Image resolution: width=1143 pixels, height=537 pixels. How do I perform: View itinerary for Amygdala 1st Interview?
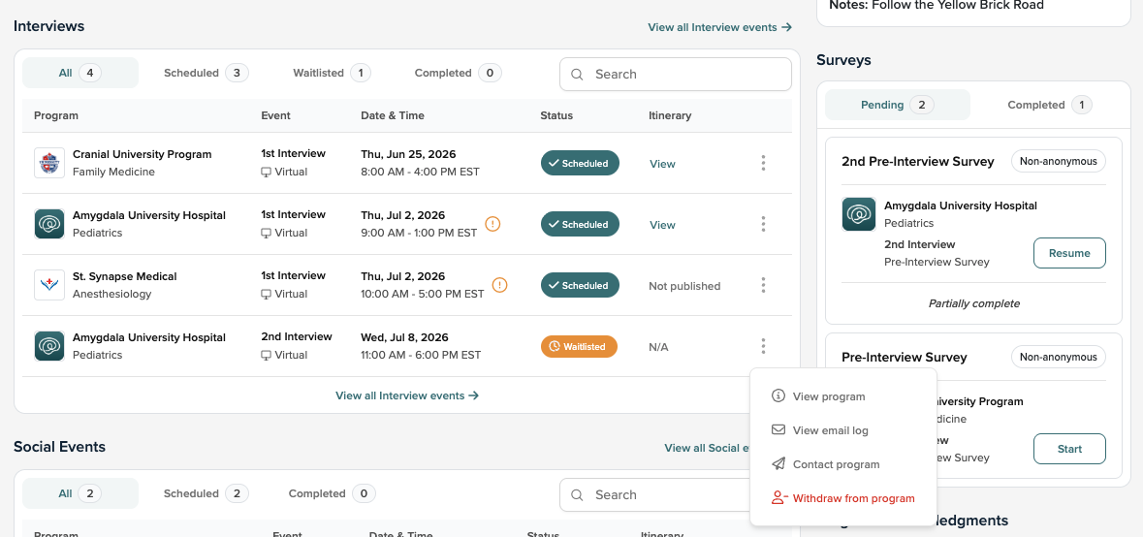click(662, 225)
